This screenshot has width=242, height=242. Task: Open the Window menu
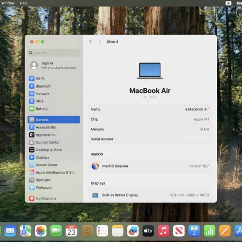click(x=8, y=3)
